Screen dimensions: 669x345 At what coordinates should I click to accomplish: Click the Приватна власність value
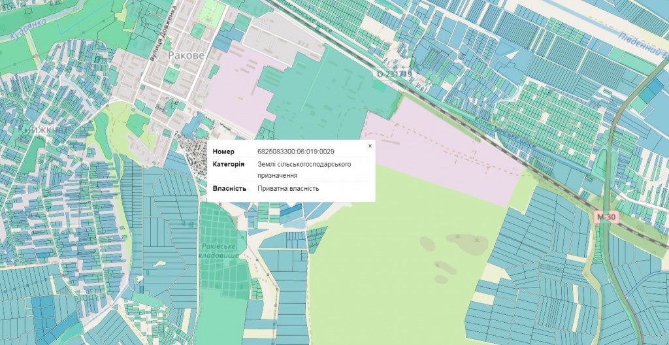click(288, 189)
